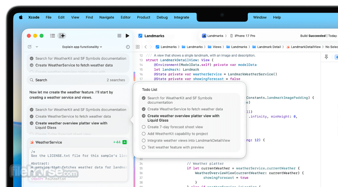Click 'struct LandmarkDetailView: View' code line
Image resolution: width=338 pixels, height=187 pixels.
[x=179, y=60]
